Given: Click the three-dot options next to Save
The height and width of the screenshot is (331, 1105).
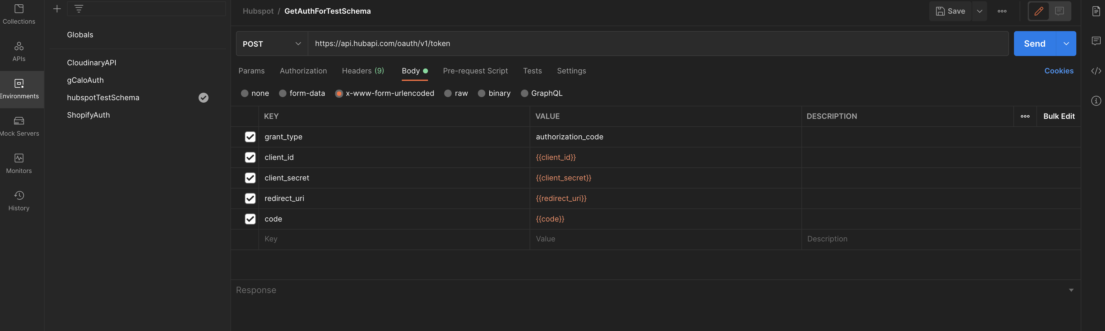Looking at the screenshot, I should 1002,11.
